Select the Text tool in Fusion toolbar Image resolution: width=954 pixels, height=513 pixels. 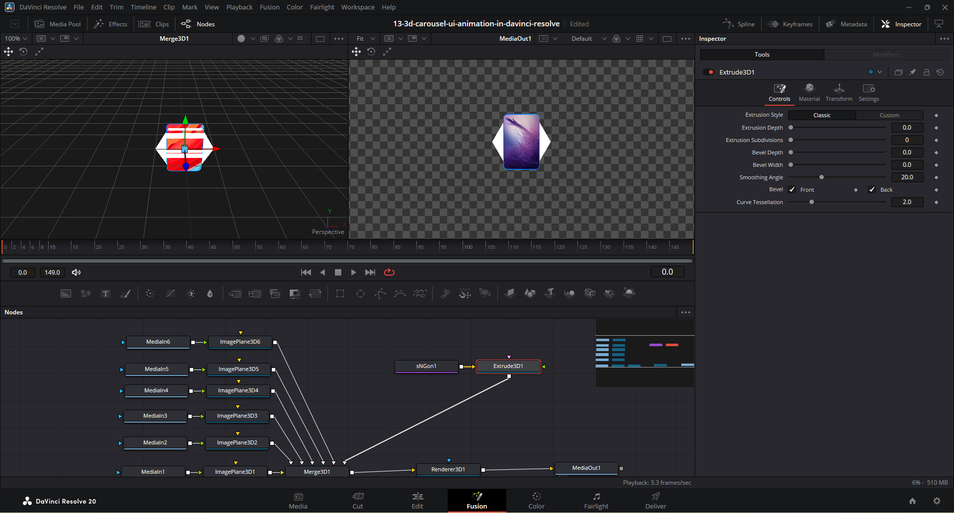pyautogui.click(x=105, y=293)
